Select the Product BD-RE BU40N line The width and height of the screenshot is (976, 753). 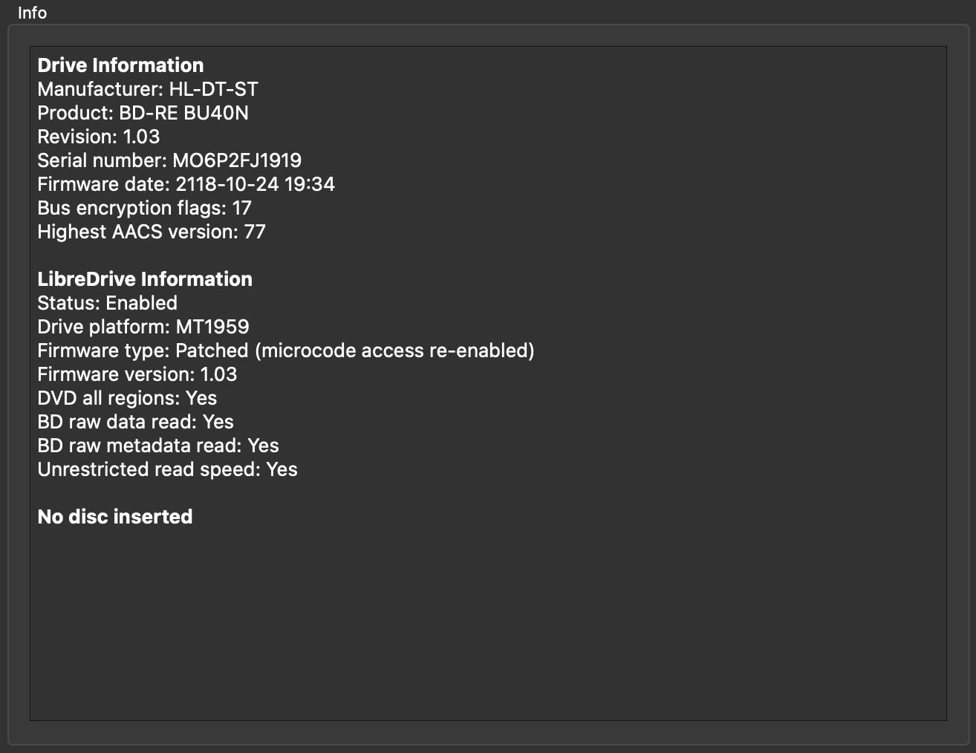pos(143,113)
